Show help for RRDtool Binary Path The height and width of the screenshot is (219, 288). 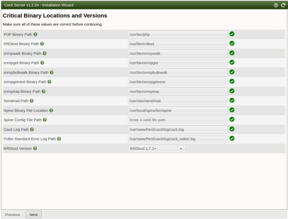42,44
